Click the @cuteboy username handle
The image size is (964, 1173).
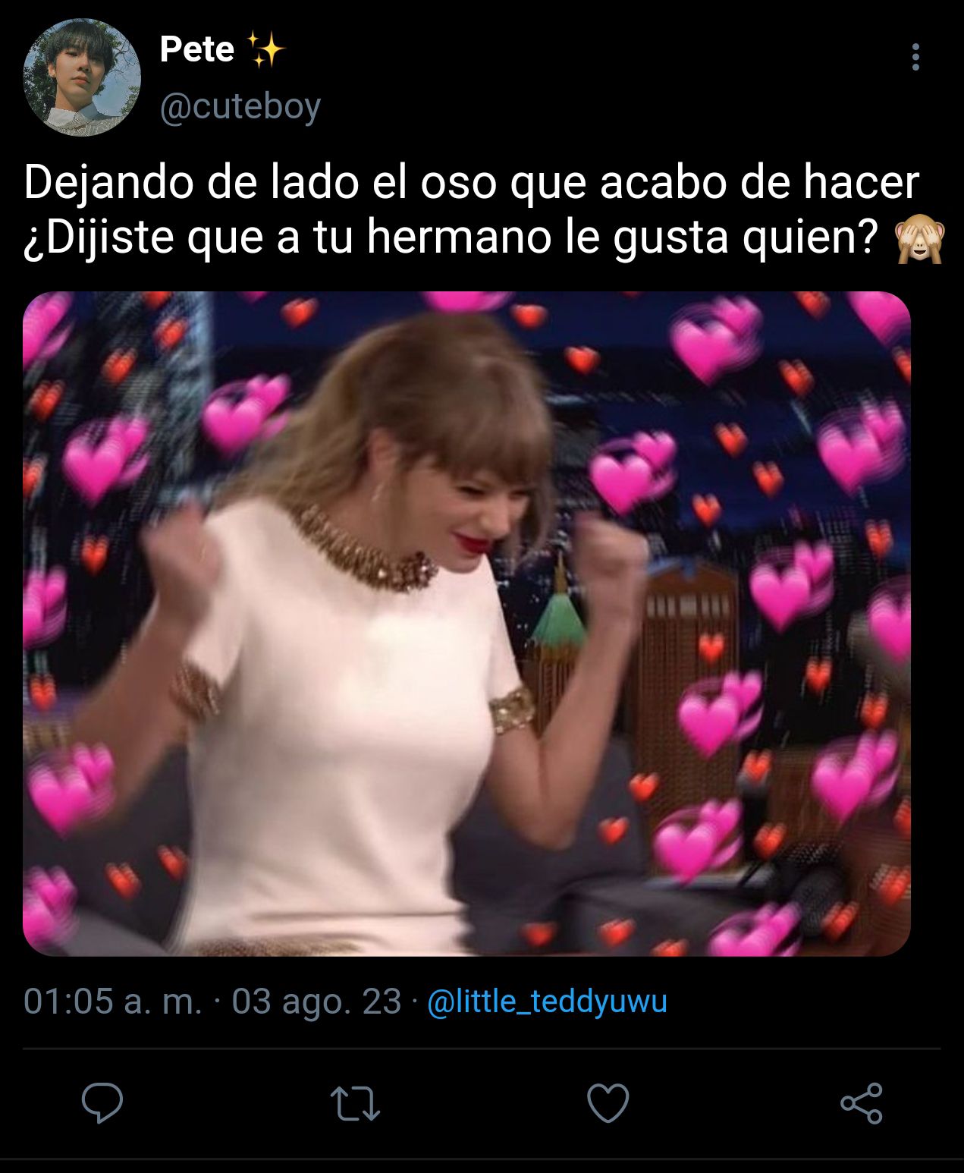(240, 106)
